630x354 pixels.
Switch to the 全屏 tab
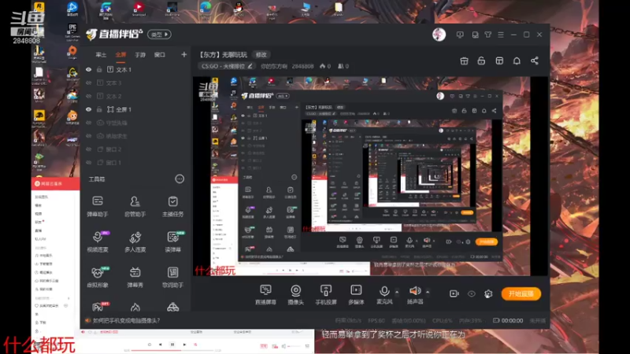[120, 54]
